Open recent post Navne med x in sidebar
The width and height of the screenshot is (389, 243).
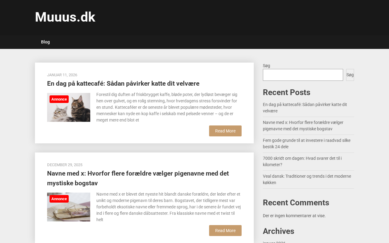point(303,125)
